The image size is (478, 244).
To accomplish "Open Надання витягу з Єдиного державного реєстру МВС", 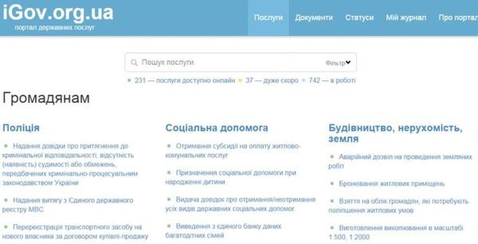I will (68, 205).
